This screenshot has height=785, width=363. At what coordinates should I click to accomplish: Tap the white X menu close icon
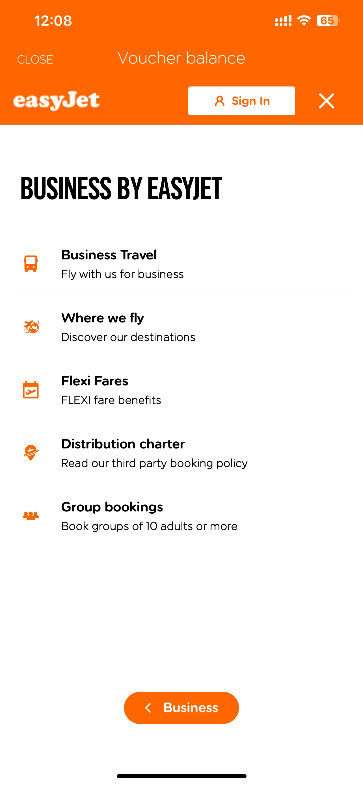pos(327,101)
